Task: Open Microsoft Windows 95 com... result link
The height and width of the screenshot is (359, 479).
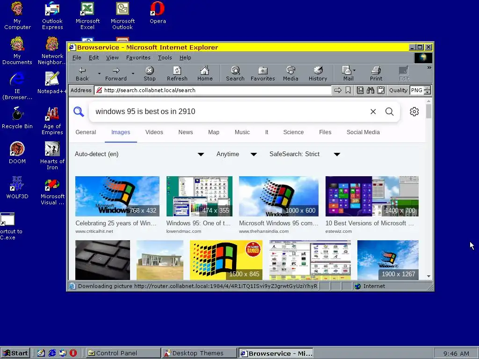Action: click(x=279, y=223)
